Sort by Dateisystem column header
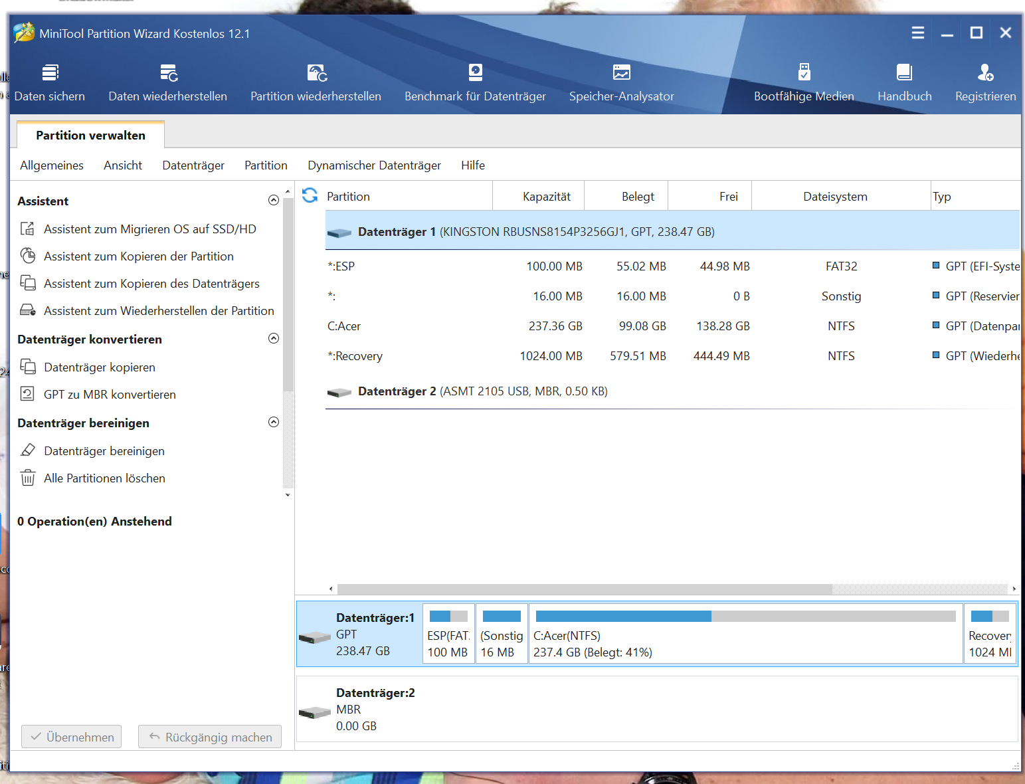Viewport: 1025px width, 784px height. 841,196
